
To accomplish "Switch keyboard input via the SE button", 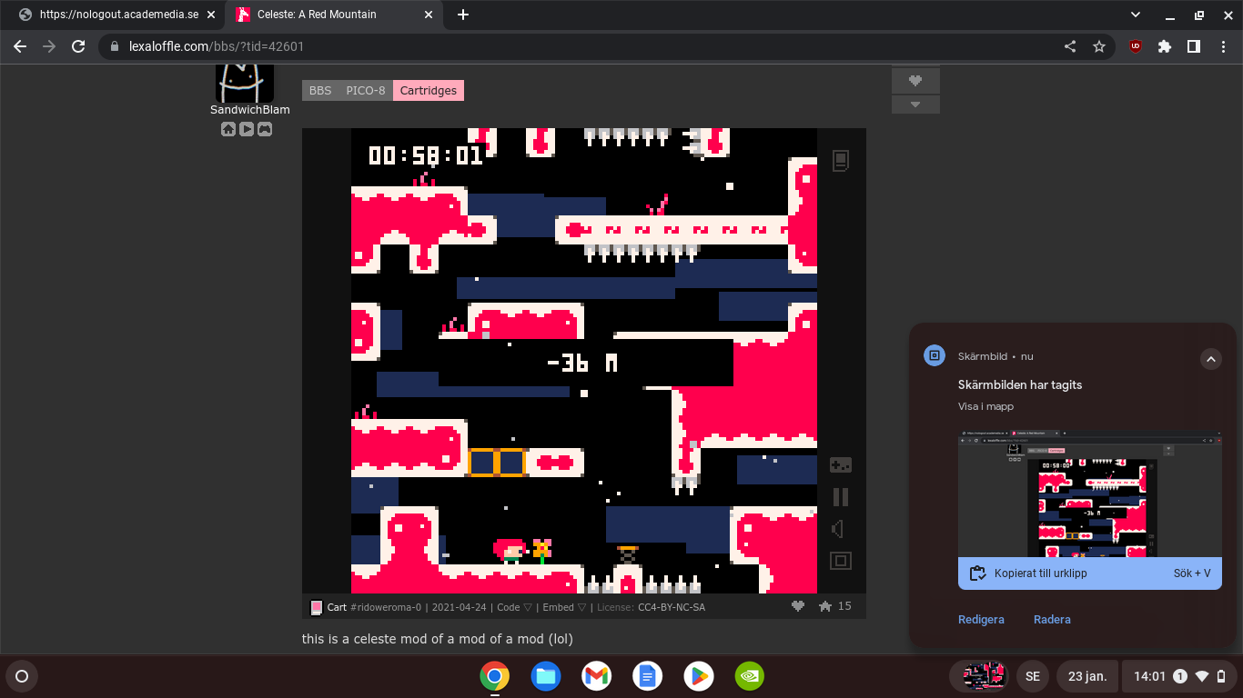I will click(1033, 676).
